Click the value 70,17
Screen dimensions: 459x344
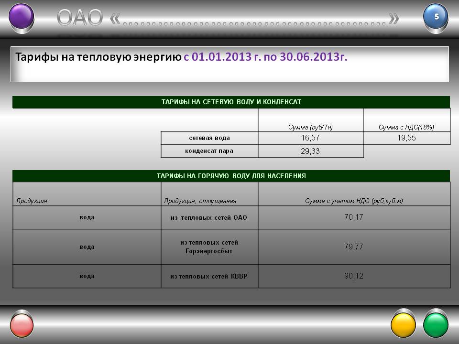click(x=354, y=217)
